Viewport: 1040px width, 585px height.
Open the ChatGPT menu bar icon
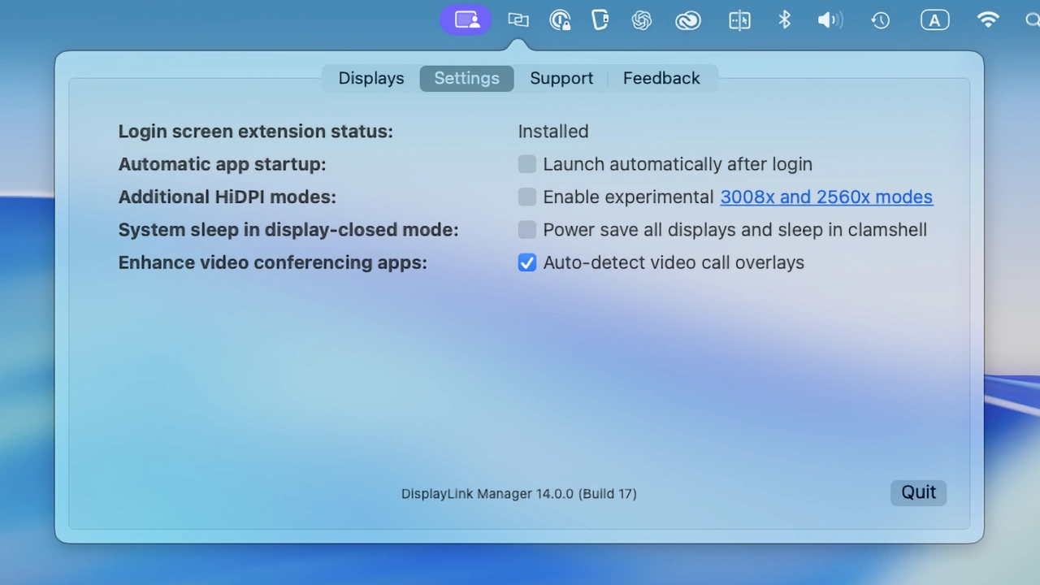tap(642, 19)
